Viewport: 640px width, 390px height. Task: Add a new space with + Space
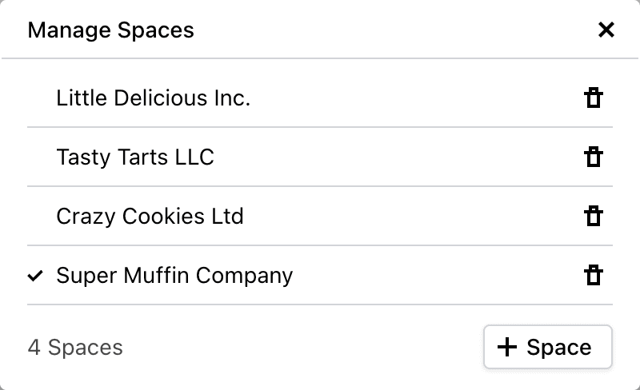[547, 348]
